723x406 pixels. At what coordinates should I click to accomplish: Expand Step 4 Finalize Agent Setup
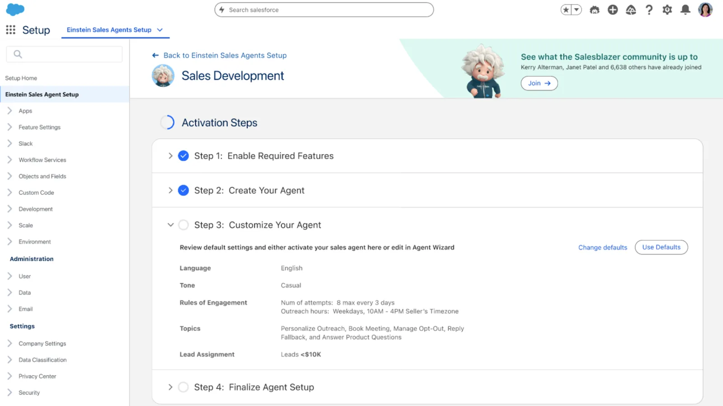coord(170,387)
